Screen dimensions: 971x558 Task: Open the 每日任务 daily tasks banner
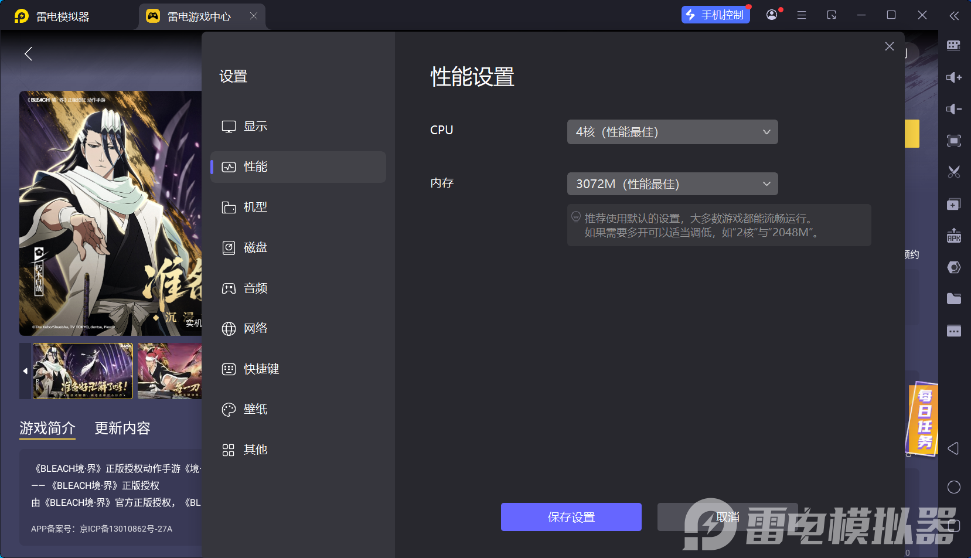click(923, 419)
